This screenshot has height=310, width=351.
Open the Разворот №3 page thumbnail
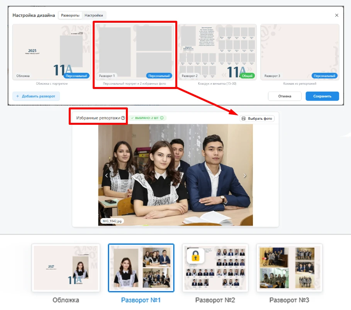[x=290, y=268]
